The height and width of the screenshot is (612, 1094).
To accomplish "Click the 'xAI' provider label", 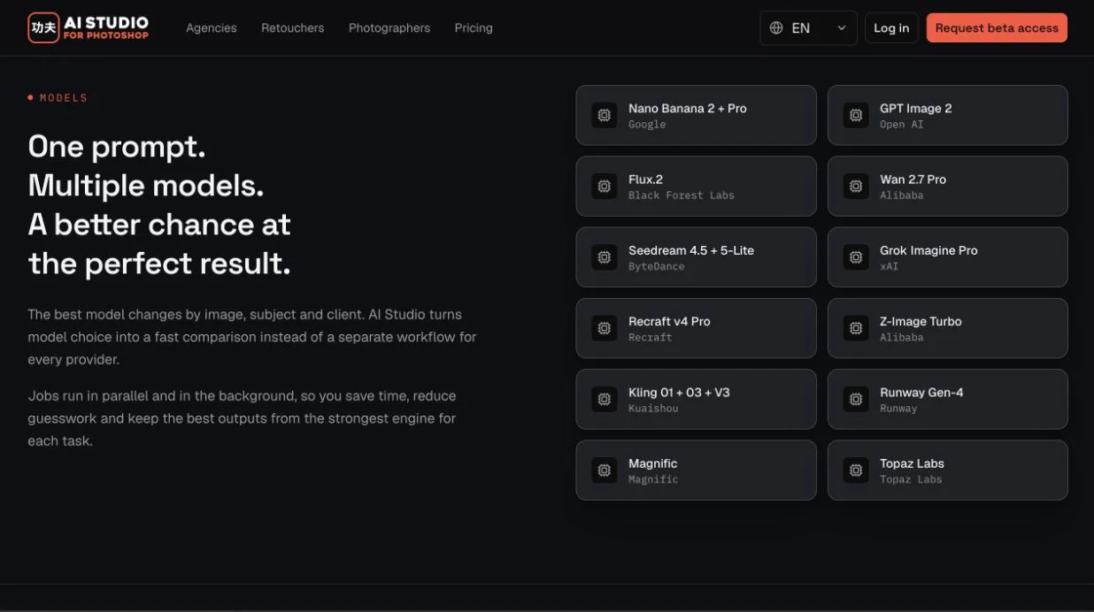I will coord(890,266).
